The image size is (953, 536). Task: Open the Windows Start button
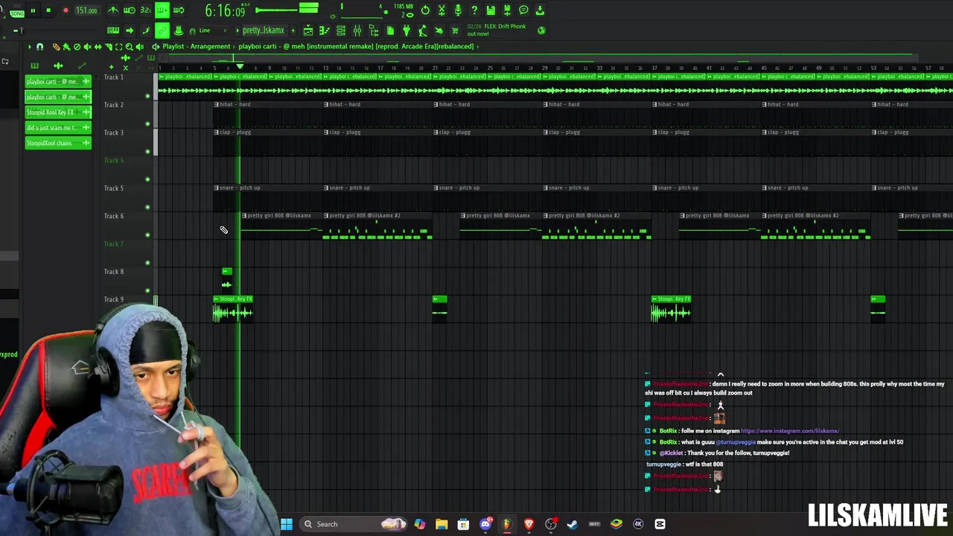coord(287,524)
